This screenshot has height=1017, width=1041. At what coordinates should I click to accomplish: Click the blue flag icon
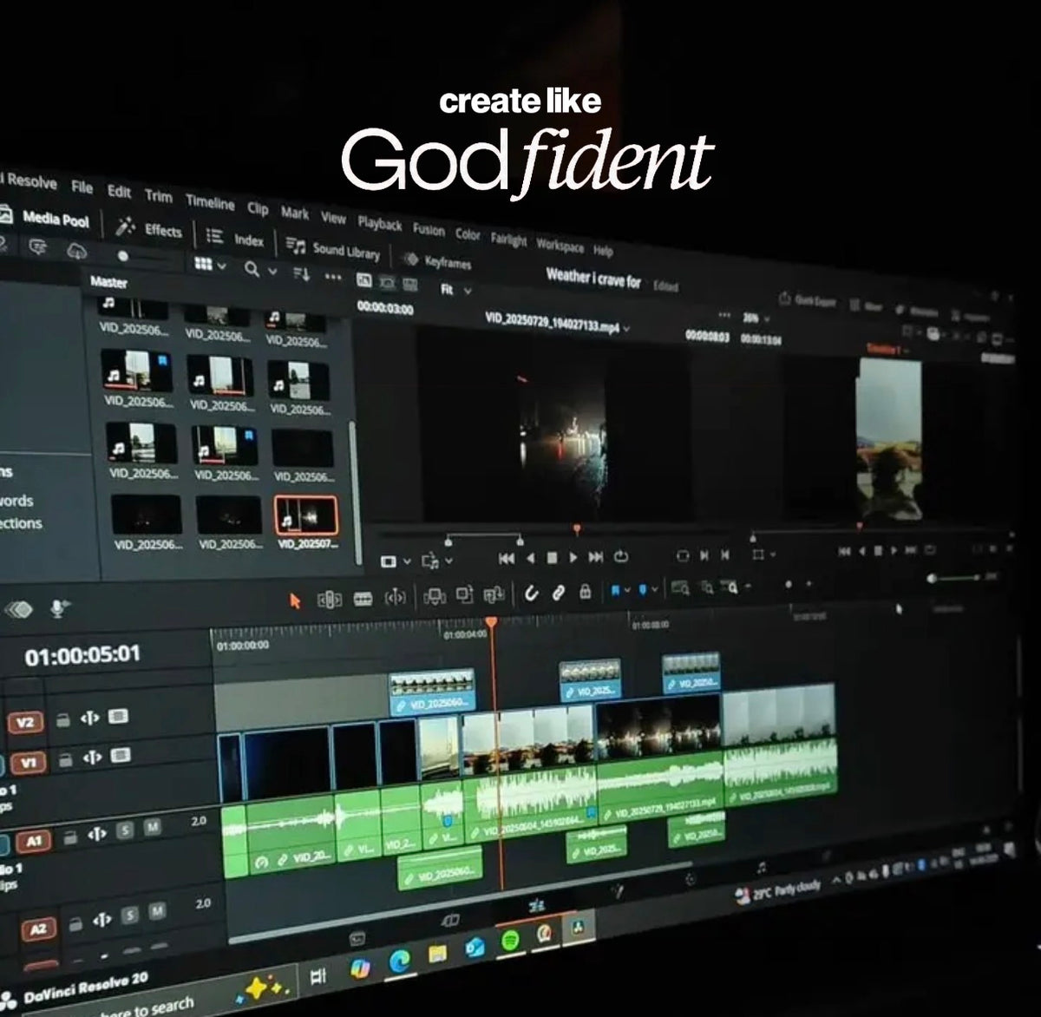click(x=616, y=590)
